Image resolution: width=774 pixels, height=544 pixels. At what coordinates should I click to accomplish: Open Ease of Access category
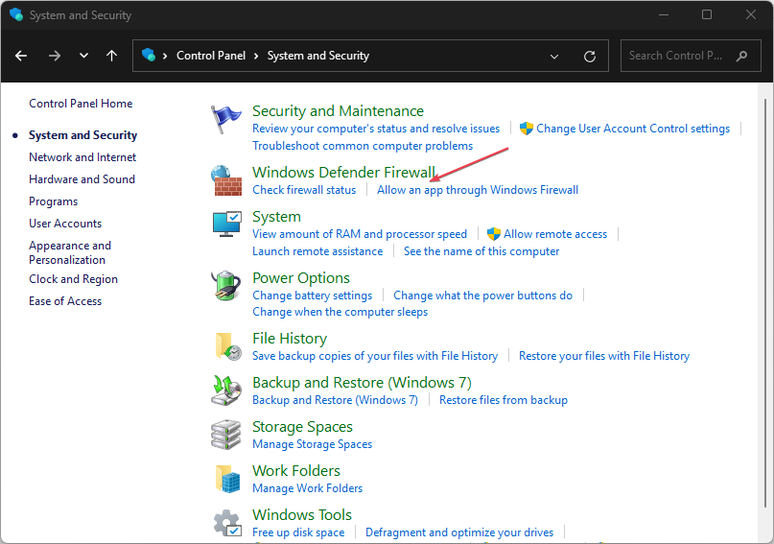65,301
